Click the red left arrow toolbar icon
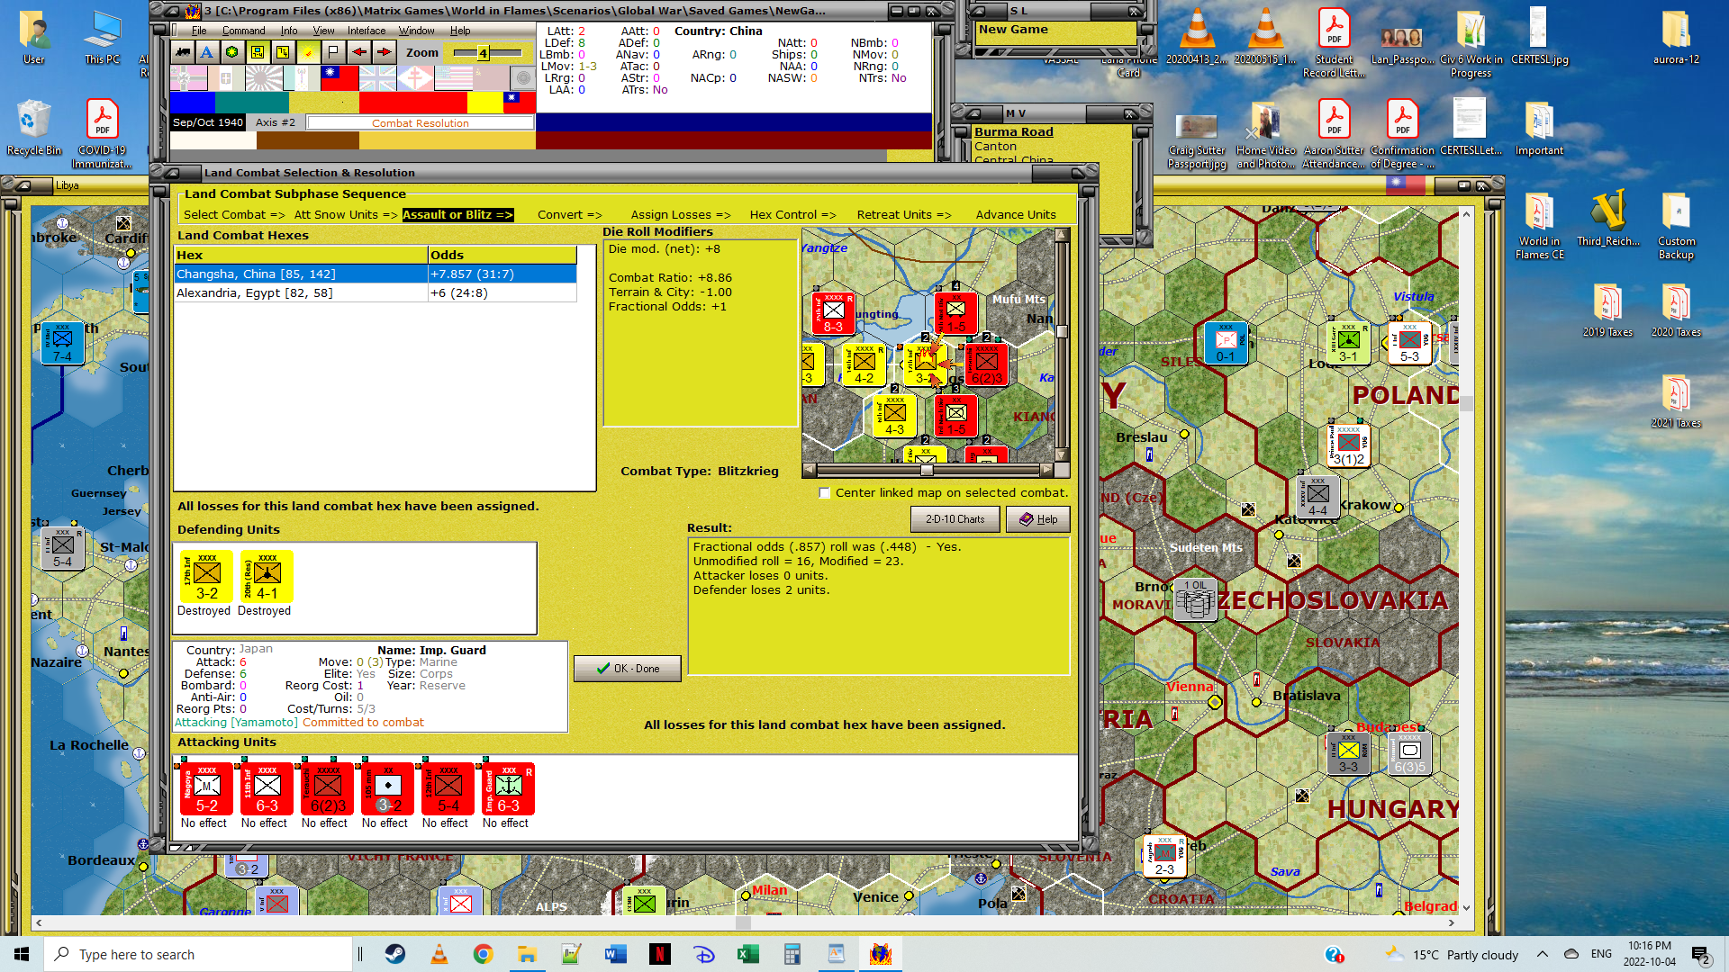 point(358,52)
